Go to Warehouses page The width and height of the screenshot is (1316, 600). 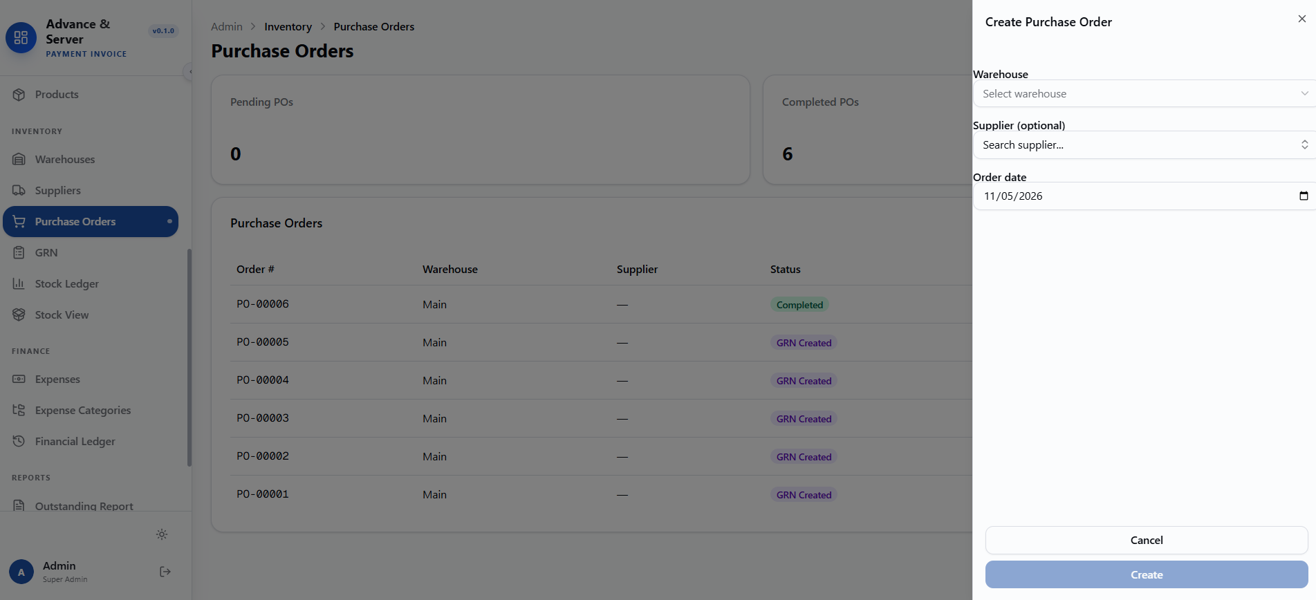(91, 160)
